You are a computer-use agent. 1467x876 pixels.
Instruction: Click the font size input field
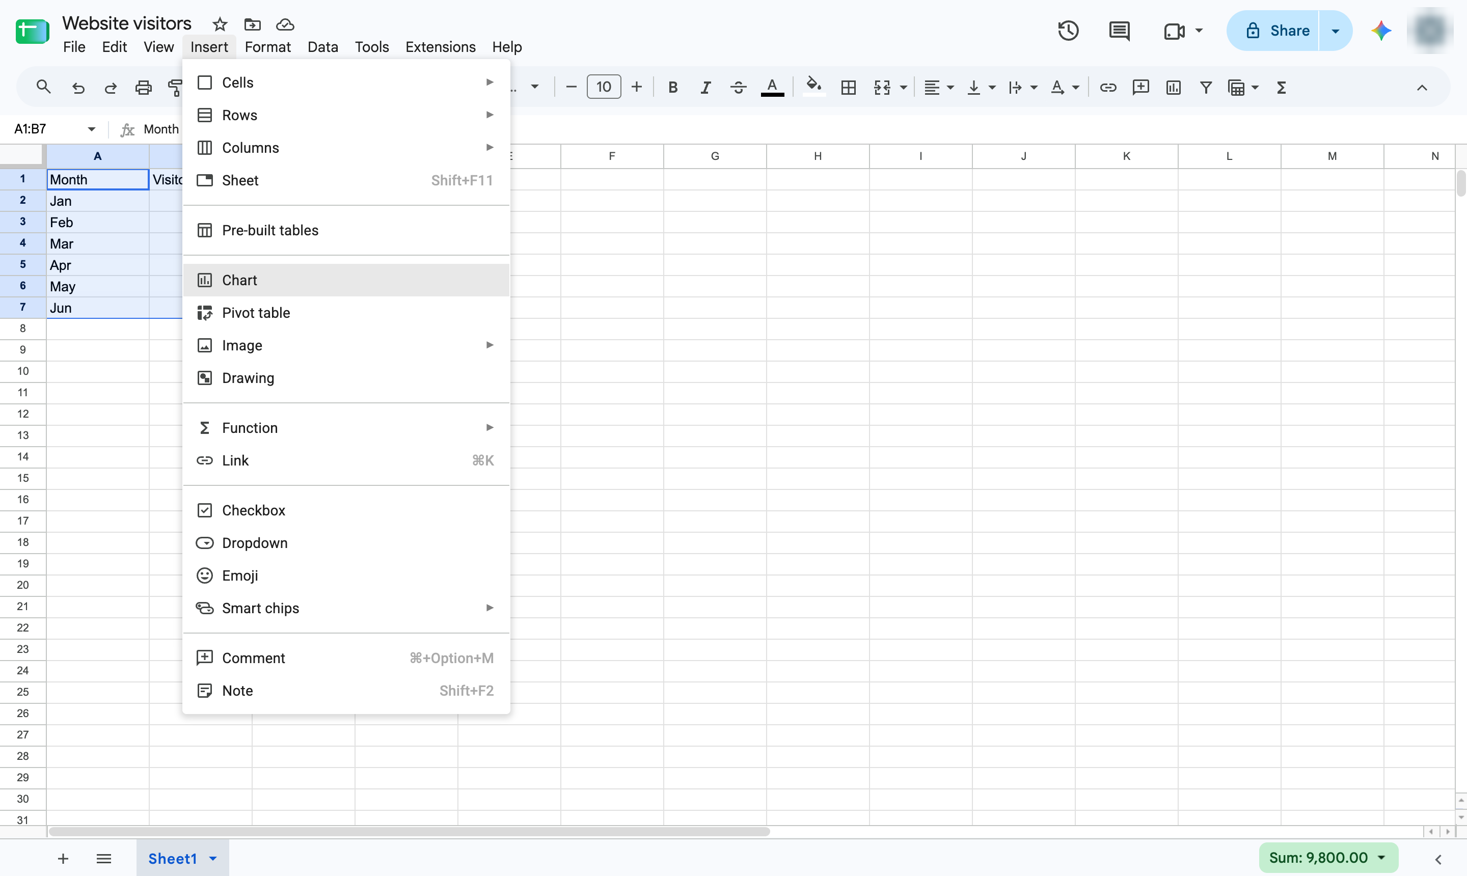coord(603,87)
